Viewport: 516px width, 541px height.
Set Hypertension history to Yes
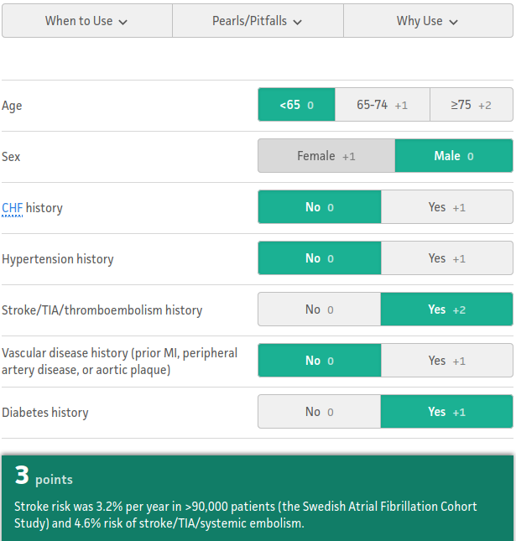tap(447, 258)
